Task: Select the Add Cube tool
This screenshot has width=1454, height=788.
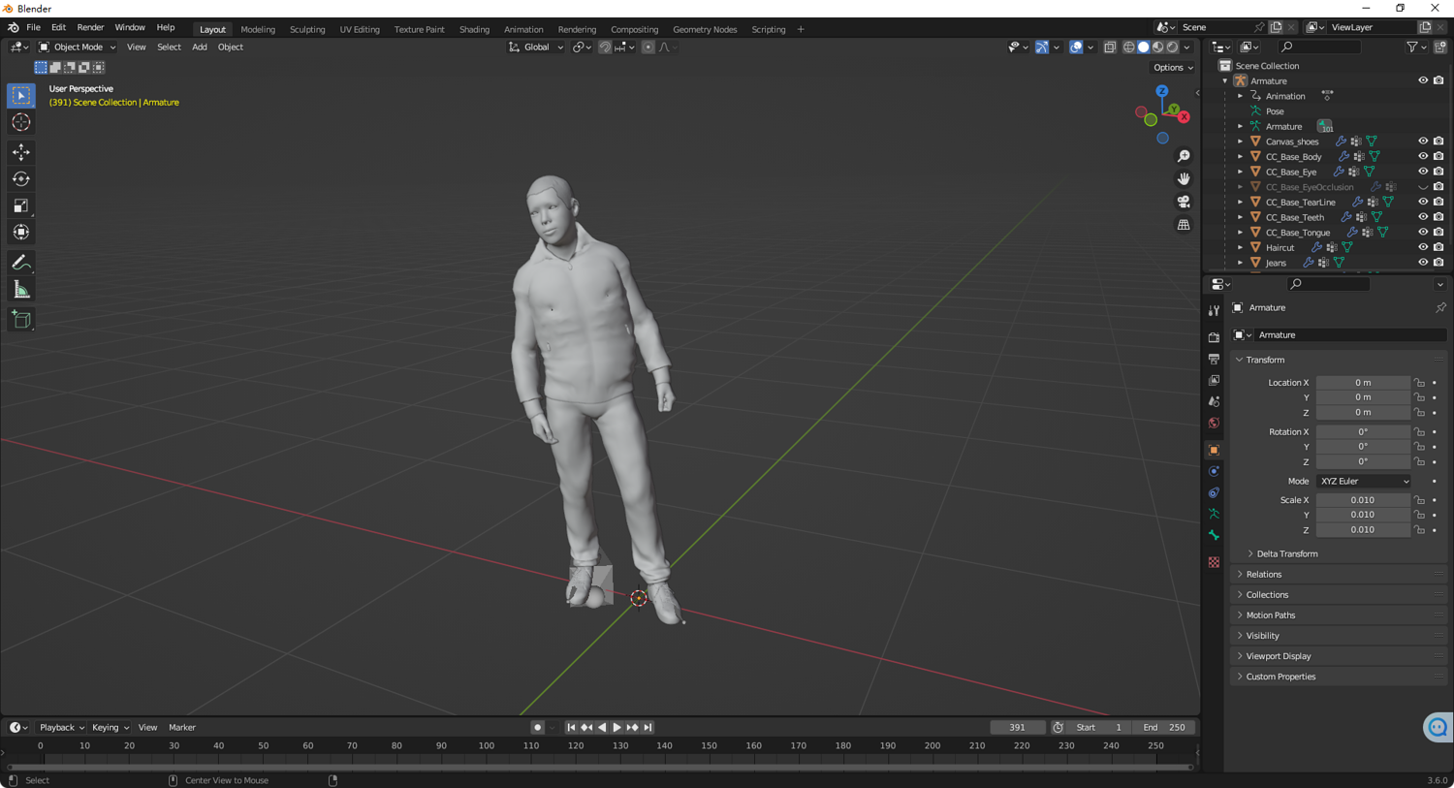Action: [21, 320]
